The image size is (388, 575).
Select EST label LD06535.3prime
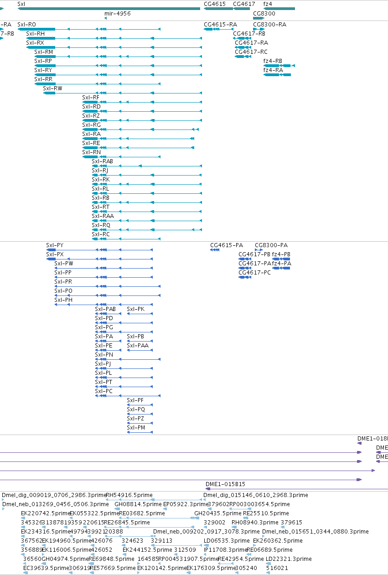tap(227, 541)
